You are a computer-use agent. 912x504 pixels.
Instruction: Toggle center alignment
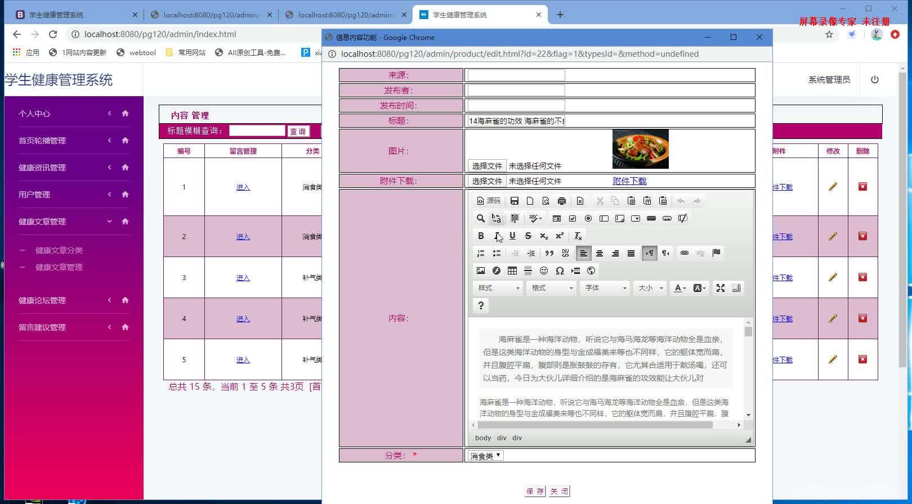coord(600,253)
